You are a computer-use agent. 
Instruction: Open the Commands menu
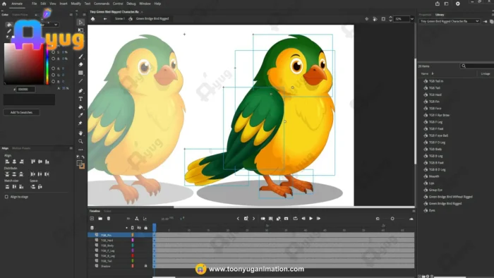[x=102, y=4]
